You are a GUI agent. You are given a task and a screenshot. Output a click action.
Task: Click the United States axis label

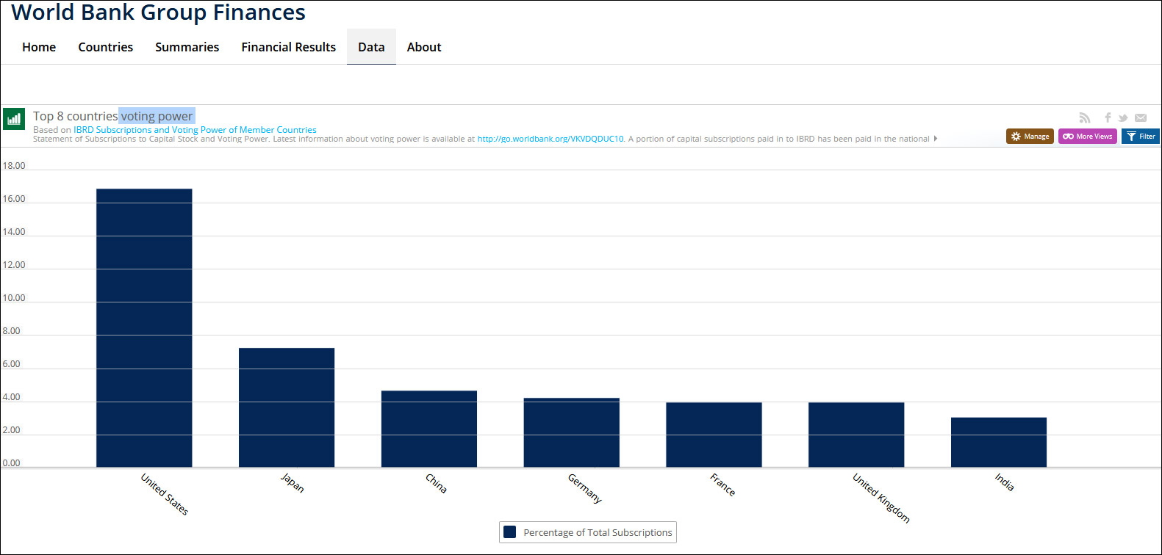click(x=165, y=494)
